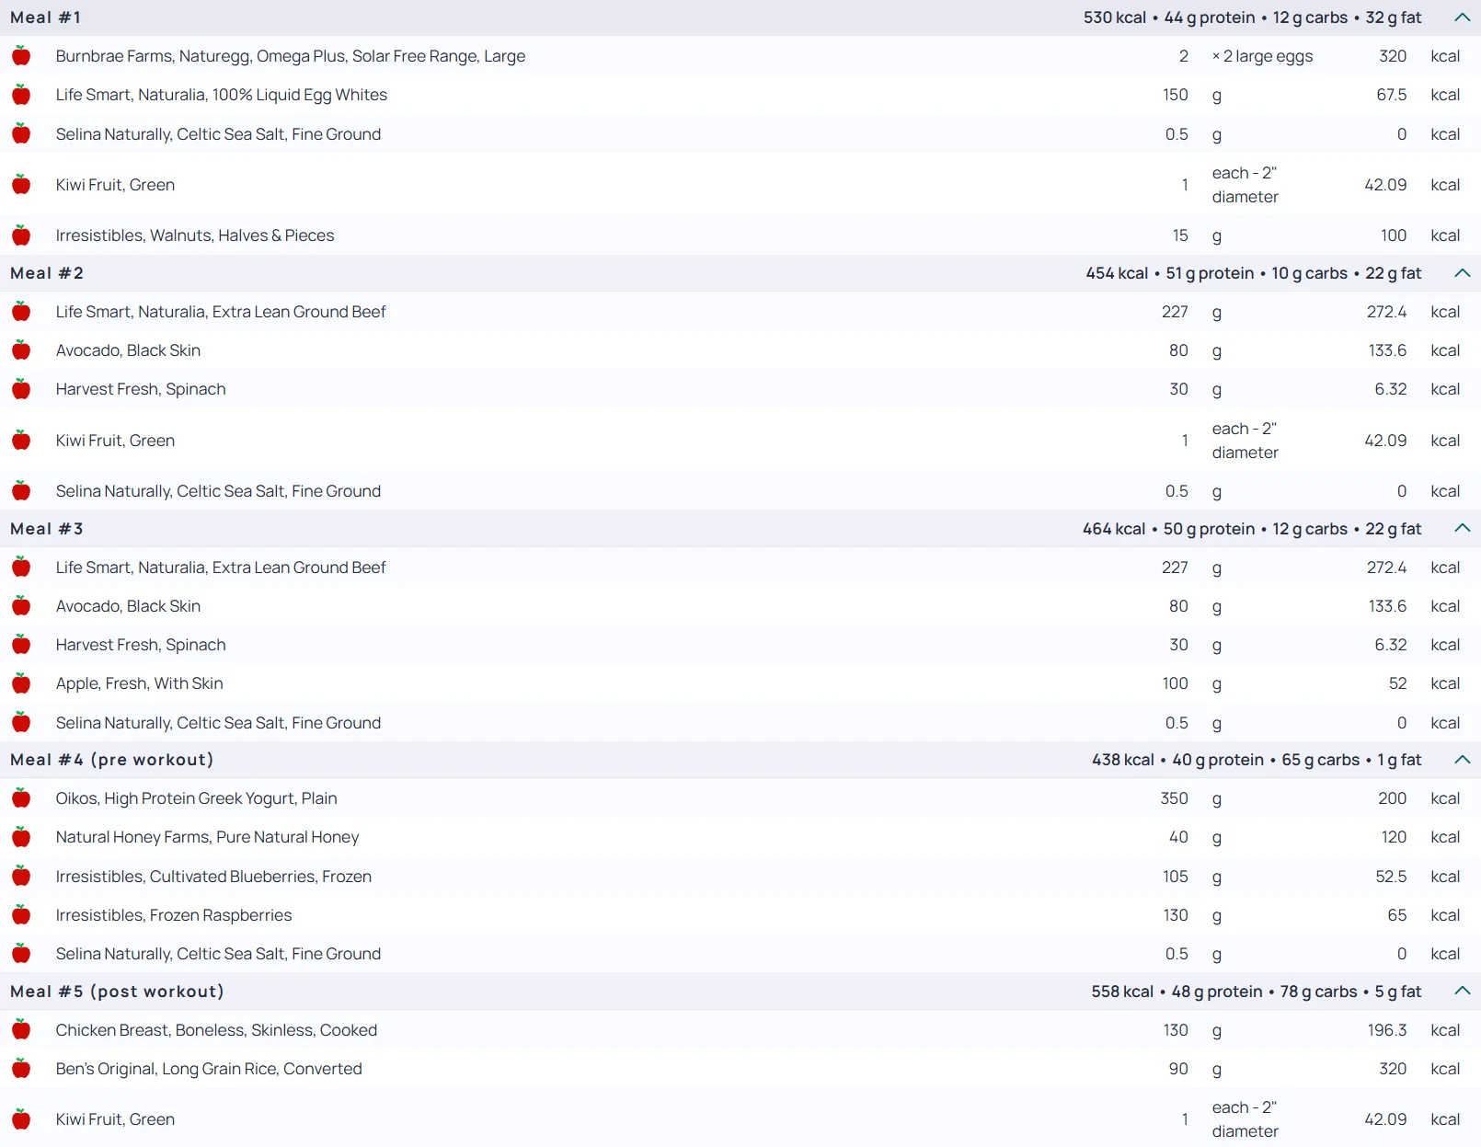Select the "Meal #4 (pre workout)" header title
The height and width of the screenshot is (1147, 1481).
coord(112,760)
